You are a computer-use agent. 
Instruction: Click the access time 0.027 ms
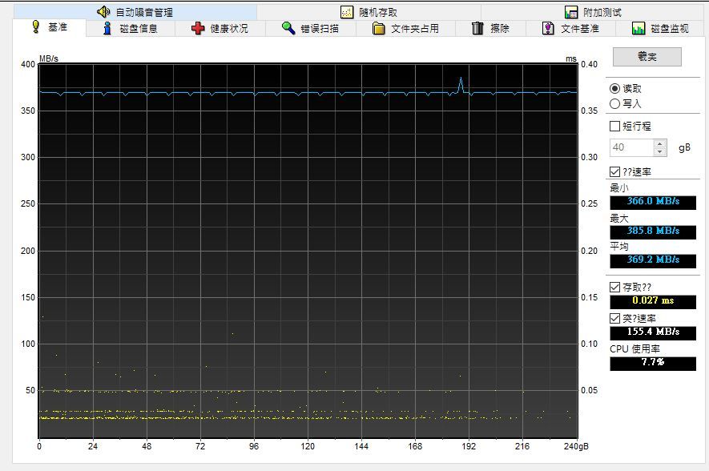point(653,301)
